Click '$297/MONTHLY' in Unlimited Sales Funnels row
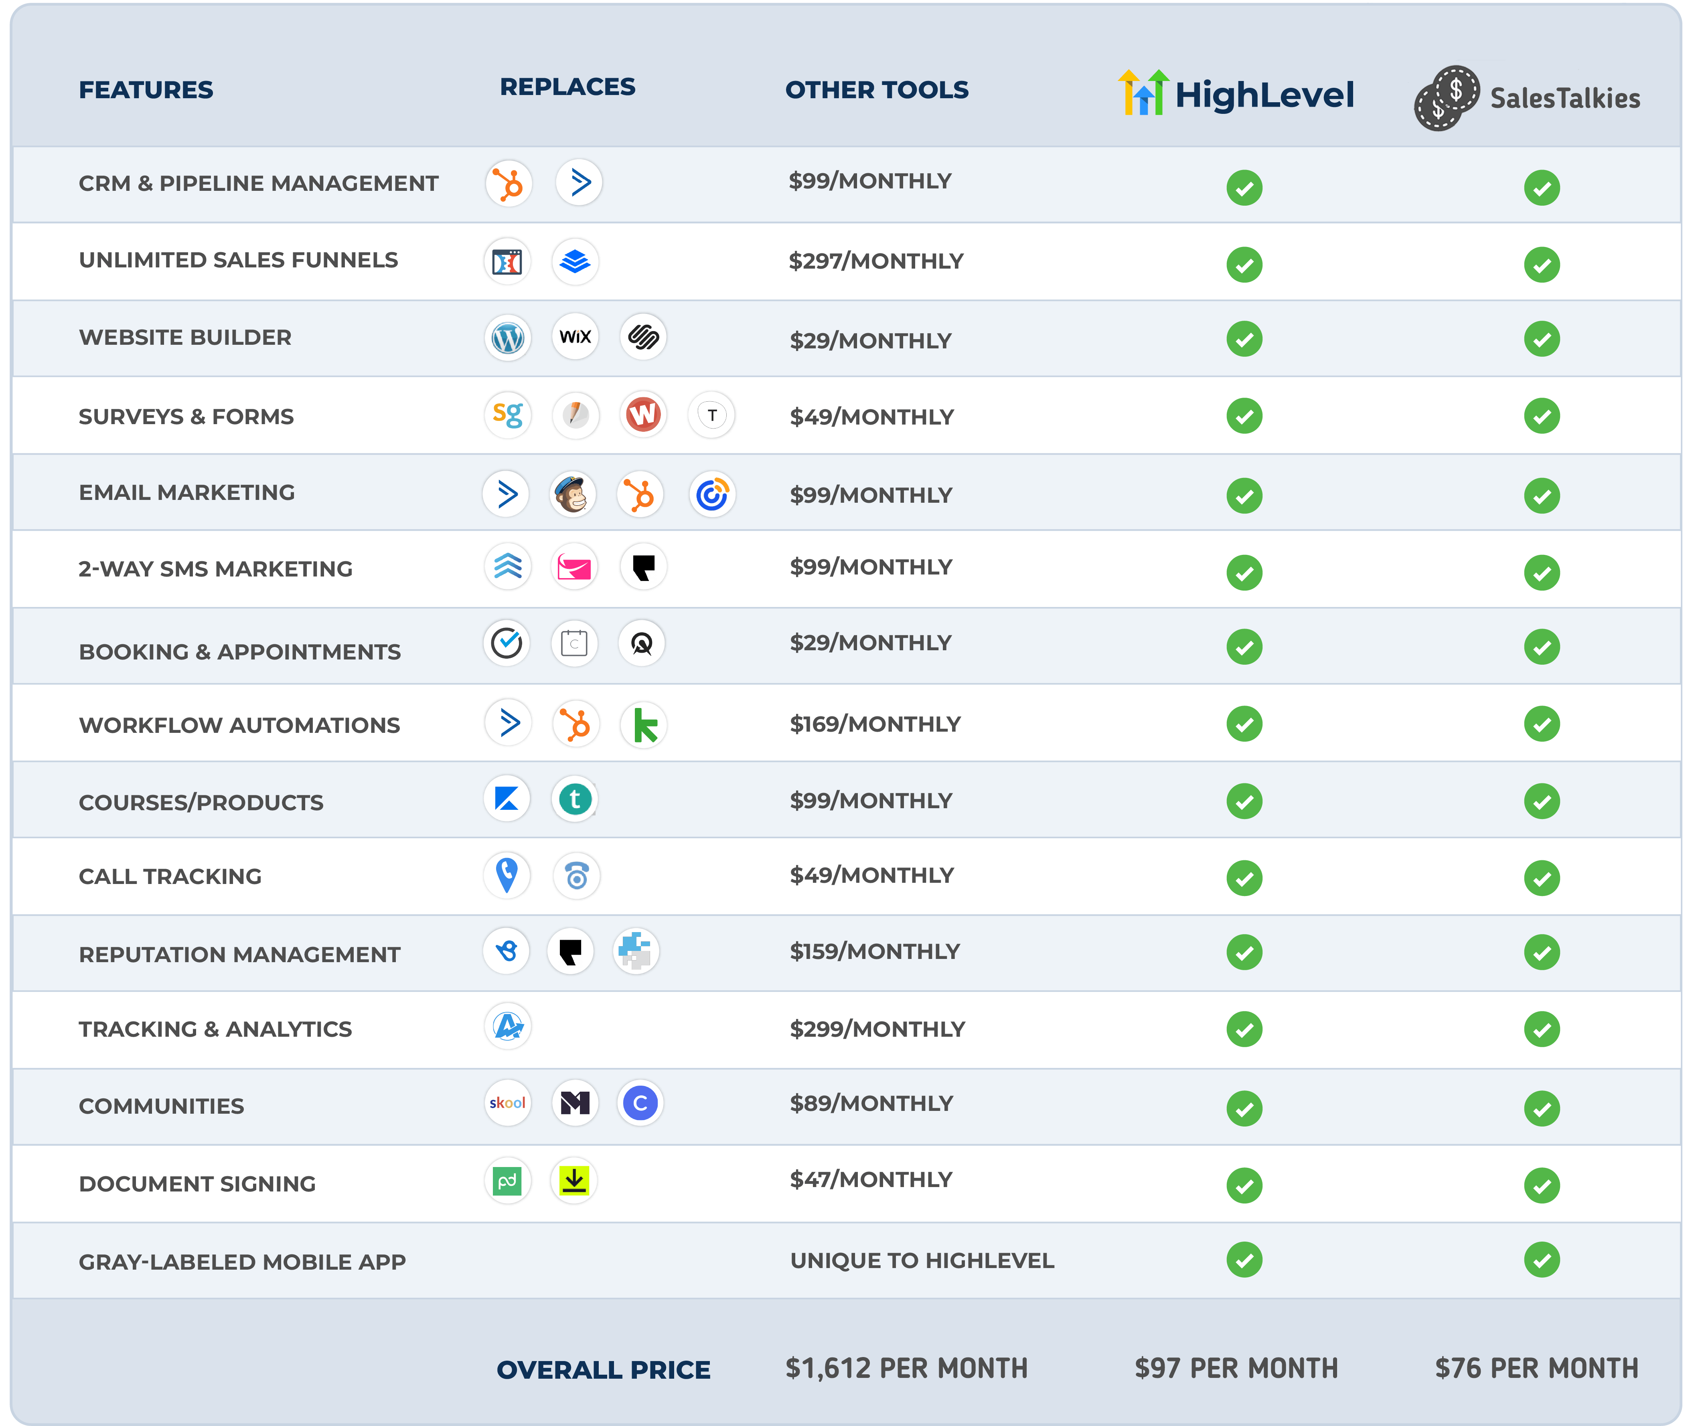Screen dimensions: 1694x1426 pyautogui.click(x=877, y=261)
